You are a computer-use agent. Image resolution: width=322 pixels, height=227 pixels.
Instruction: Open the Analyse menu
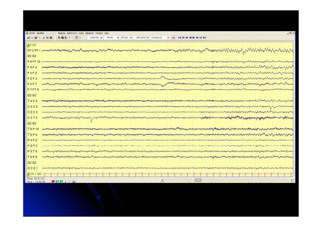coord(62,33)
